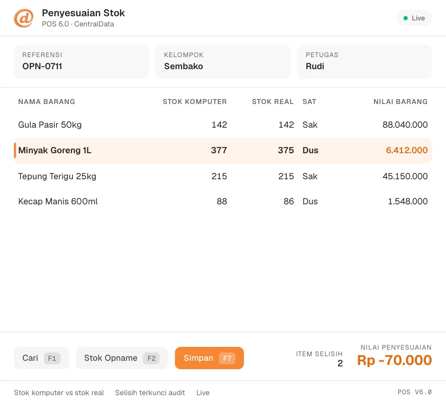Click the POS V6.0 version label
446x404 pixels.
415,392
